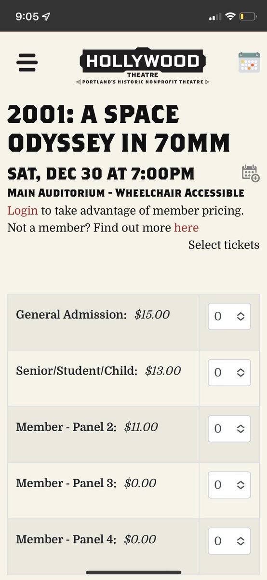The width and height of the screenshot is (267, 580).
Task: Tap the battery indicator icon
Action: point(248,16)
